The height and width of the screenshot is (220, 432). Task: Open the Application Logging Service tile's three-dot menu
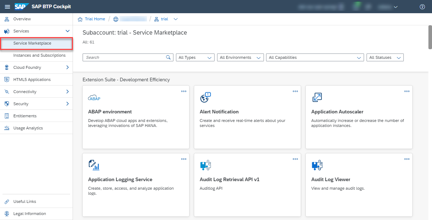click(x=184, y=159)
